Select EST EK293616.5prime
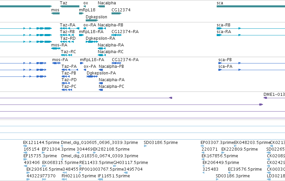Viewport: 285px width, 181px height. (x=28, y=173)
